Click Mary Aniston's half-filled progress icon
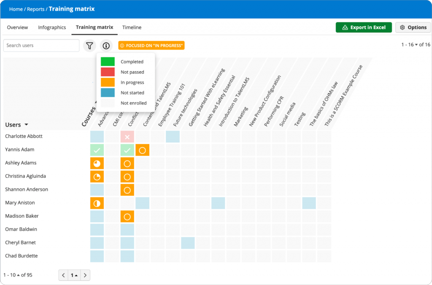This screenshot has height=285, width=432. click(97, 203)
